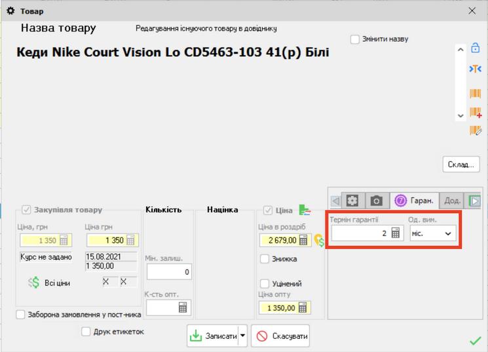Check Заборона замовлення у пост-ника

point(21,315)
